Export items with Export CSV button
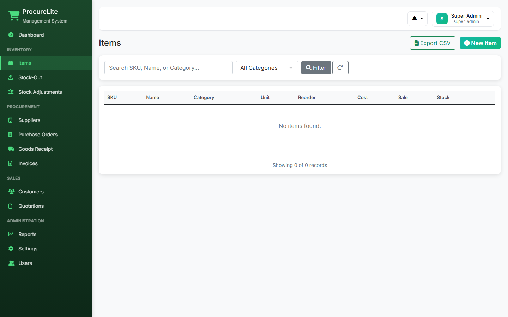This screenshot has height=317, width=508. 433,43
